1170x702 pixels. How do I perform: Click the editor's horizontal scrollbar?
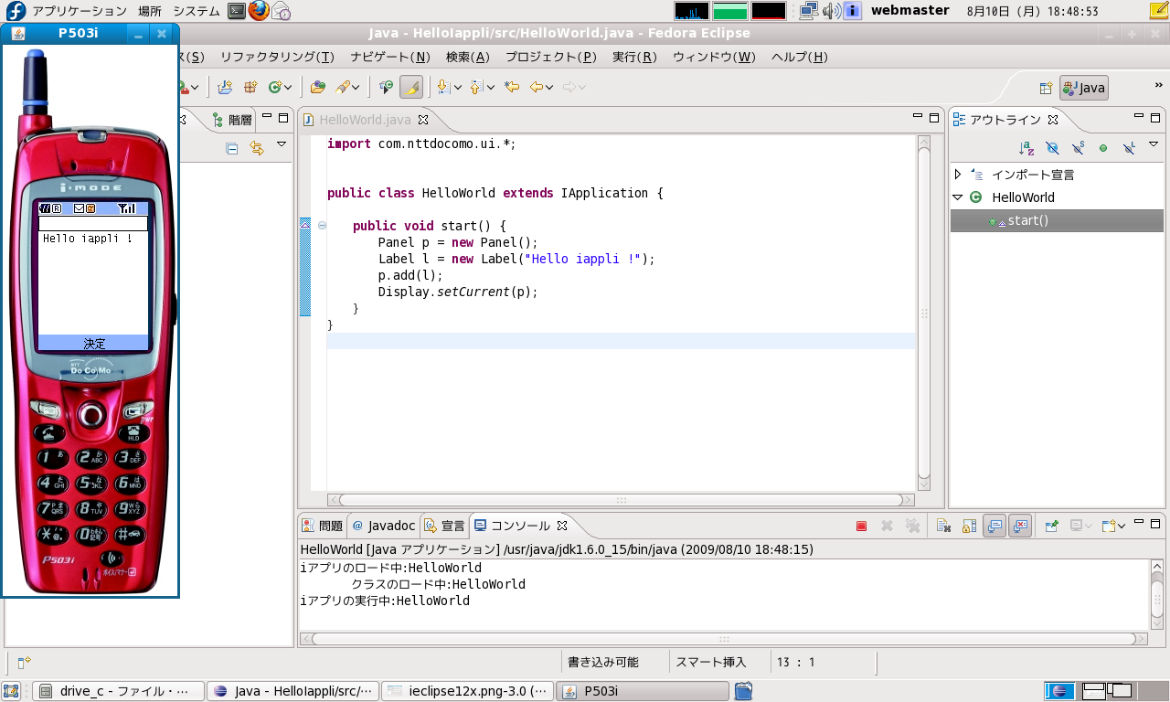[x=622, y=500]
